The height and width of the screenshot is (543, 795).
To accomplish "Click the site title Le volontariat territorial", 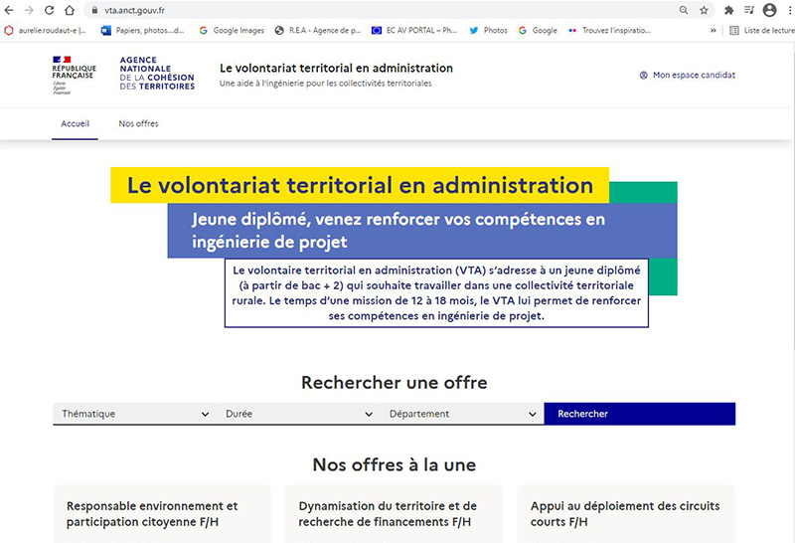I will (336, 68).
